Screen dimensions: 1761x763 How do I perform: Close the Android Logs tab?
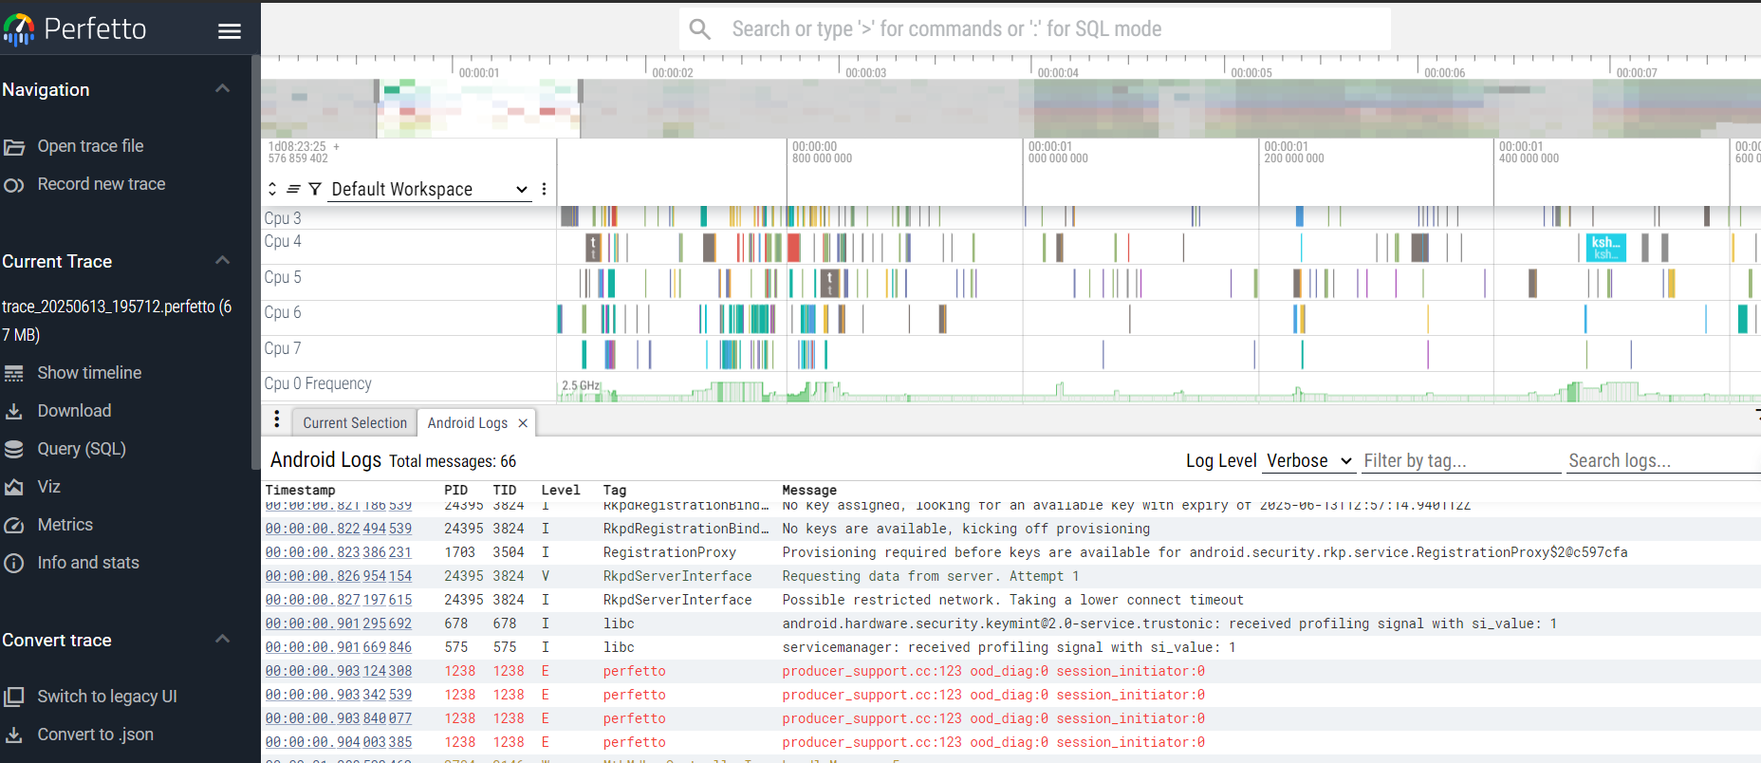[x=523, y=423]
